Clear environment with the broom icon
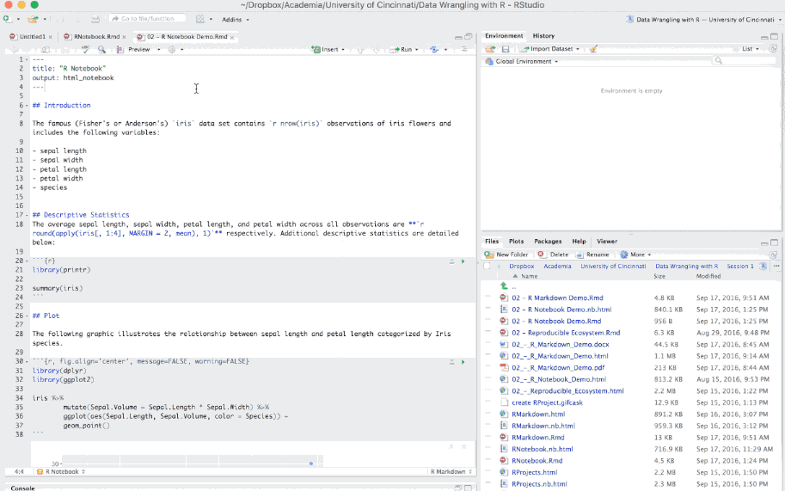 [x=593, y=48]
